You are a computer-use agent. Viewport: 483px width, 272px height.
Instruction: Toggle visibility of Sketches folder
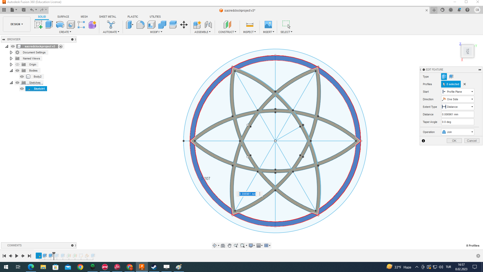(17, 82)
